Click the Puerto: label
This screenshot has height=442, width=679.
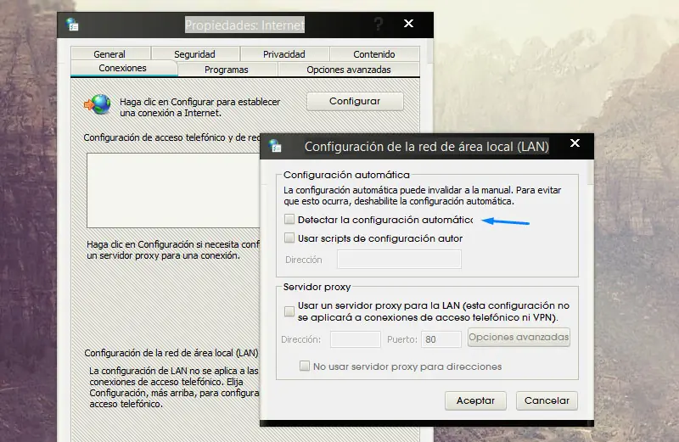[x=402, y=339]
